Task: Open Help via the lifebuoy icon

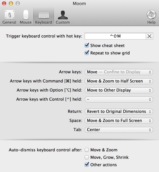Action: pyautogui.click(x=151, y=17)
